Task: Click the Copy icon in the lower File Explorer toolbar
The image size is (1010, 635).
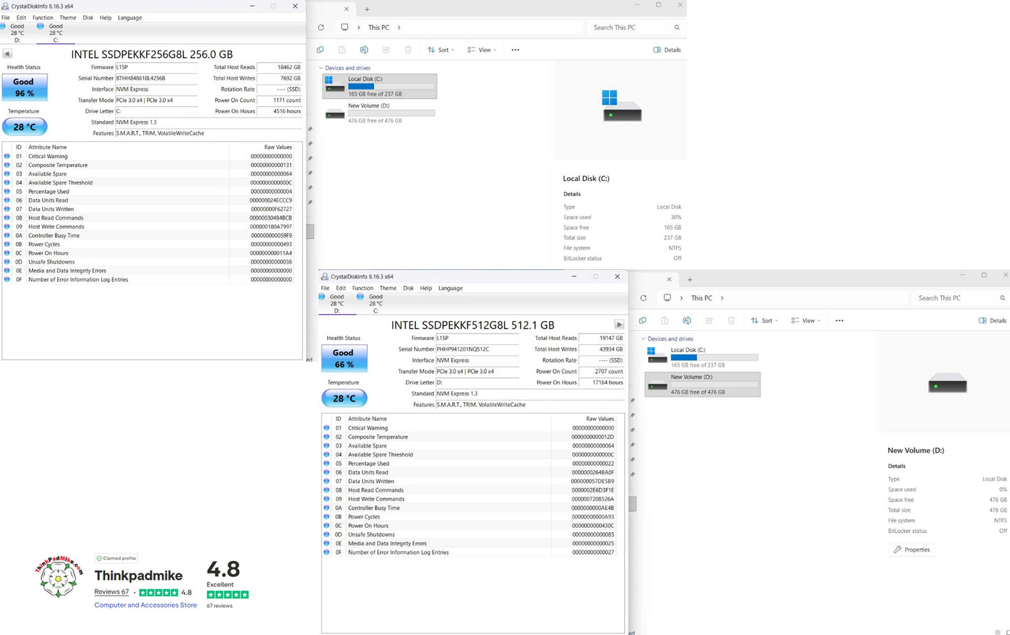Action: (642, 320)
